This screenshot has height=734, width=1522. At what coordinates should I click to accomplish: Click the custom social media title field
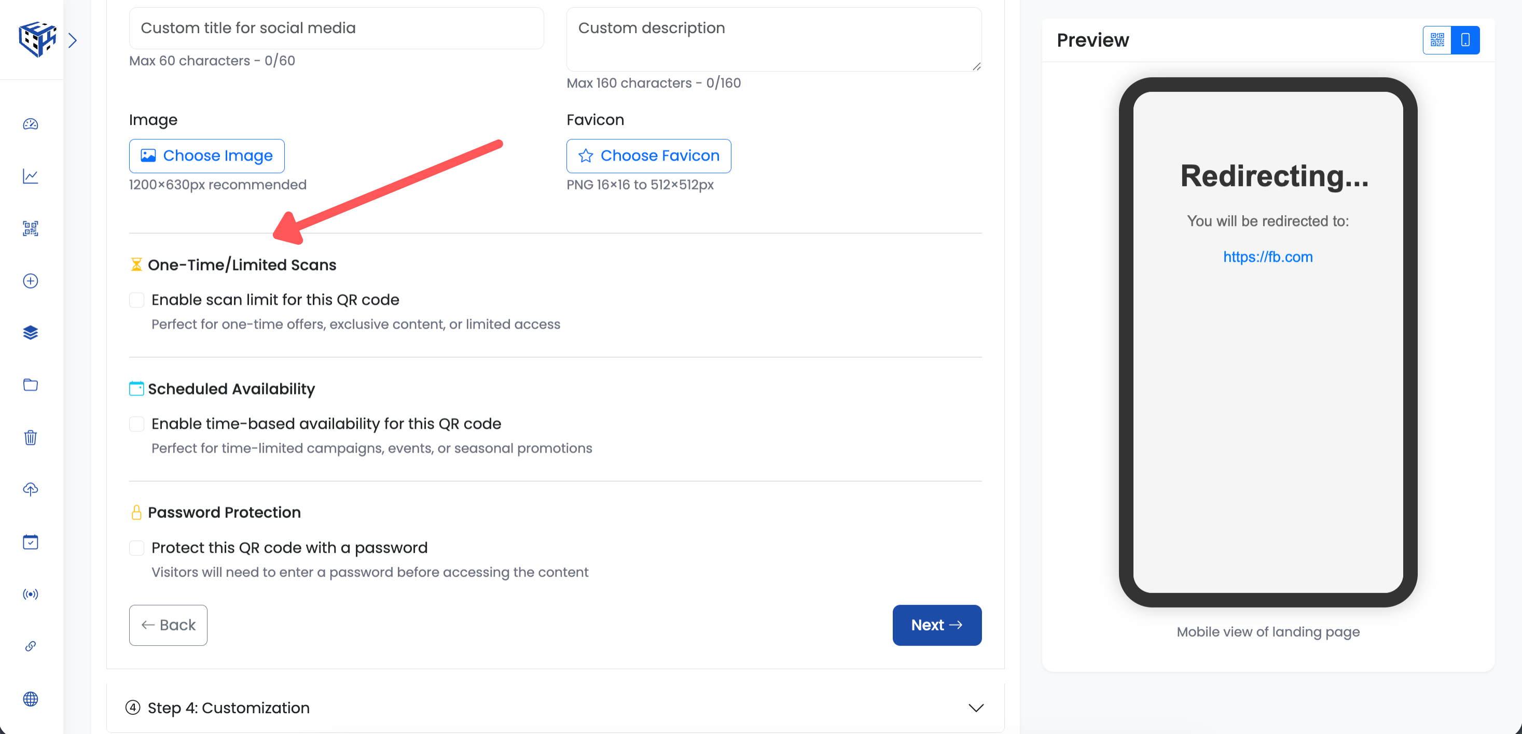(x=336, y=29)
